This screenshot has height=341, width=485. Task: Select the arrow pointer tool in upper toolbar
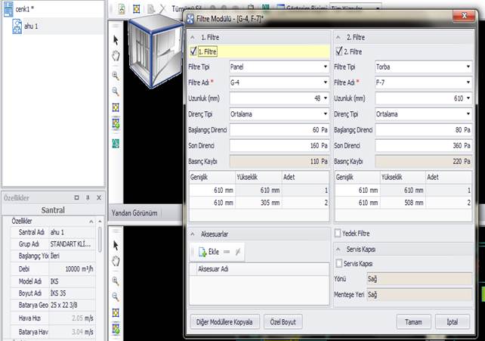[x=116, y=39]
